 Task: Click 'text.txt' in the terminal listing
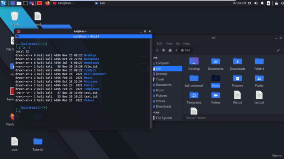pos(91,96)
